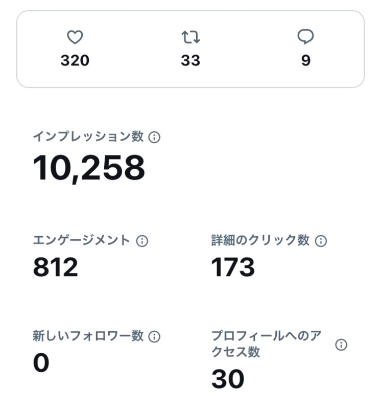Click the インプレッション数 label
This screenshot has width=381, height=409.
(x=88, y=137)
